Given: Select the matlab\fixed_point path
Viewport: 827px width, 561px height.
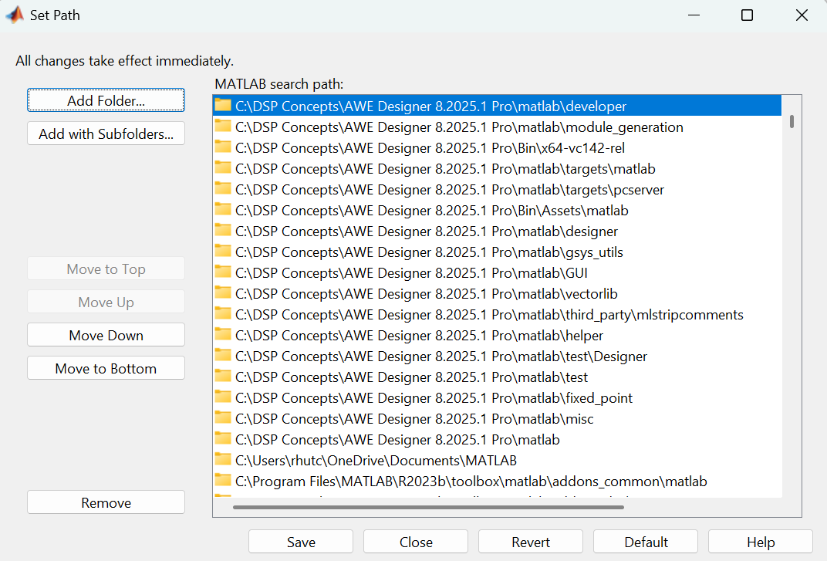Looking at the screenshot, I should (x=497, y=398).
